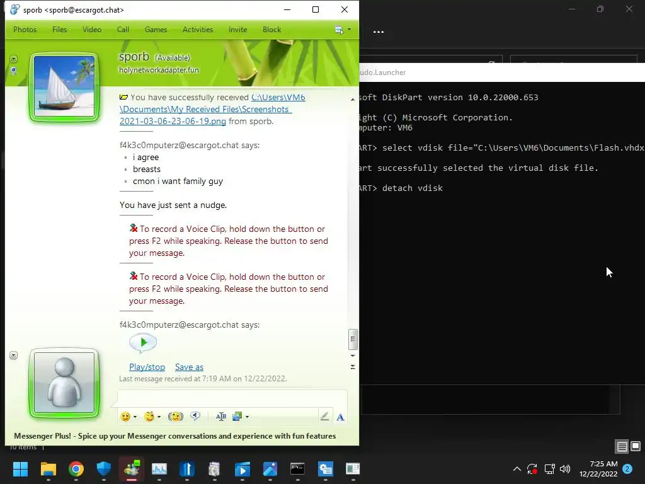Open the Files menu item
645x484 pixels.
pyautogui.click(x=59, y=30)
